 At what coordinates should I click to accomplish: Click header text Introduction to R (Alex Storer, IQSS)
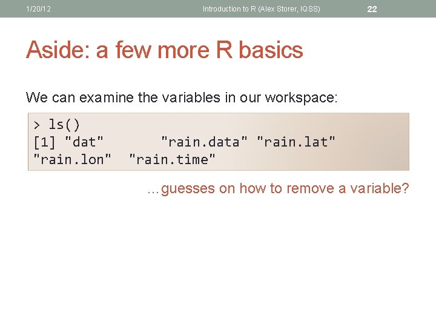tap(261, 9)
